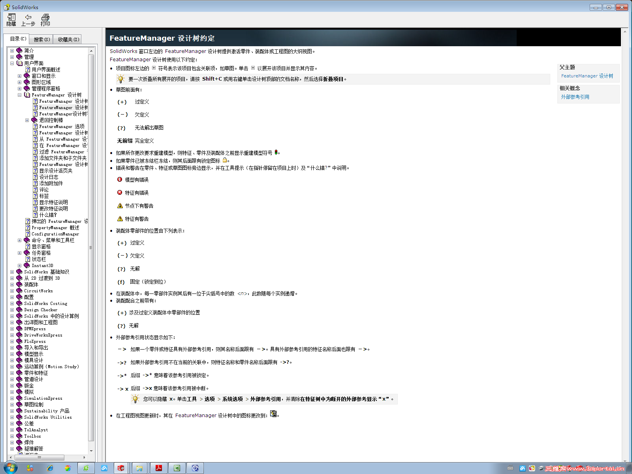632x474 pixels.
Task: Select the TolAnalyst tree item
Action: coord(36,430)
